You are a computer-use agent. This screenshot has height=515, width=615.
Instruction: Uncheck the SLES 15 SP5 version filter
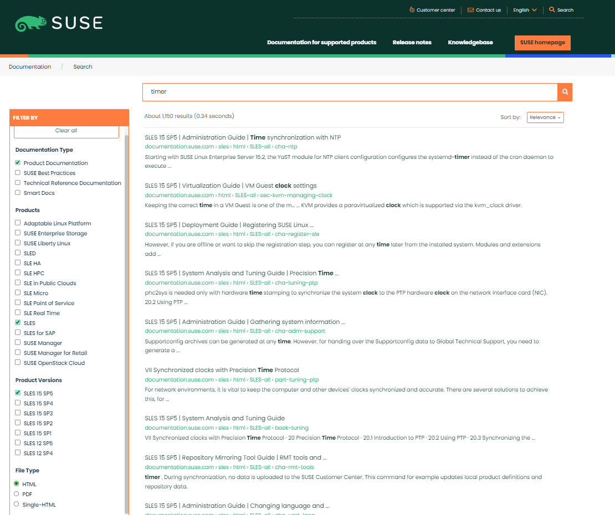pos(18,393)
